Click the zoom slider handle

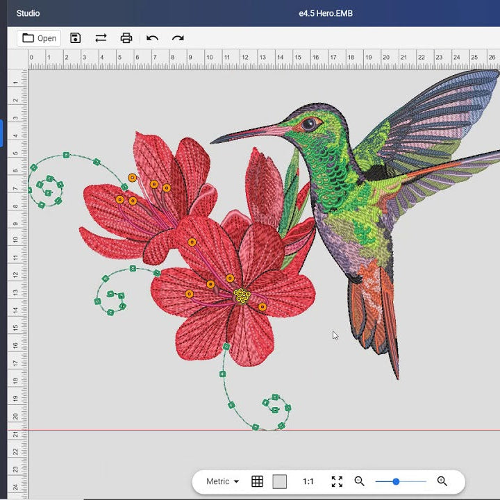[396, 481]
